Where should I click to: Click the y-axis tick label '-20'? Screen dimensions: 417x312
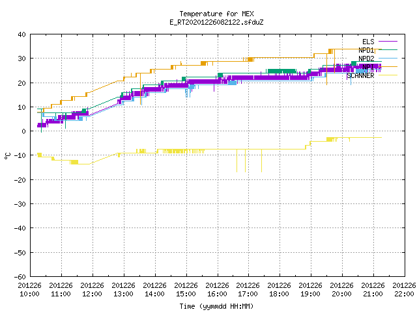[20, 180]
